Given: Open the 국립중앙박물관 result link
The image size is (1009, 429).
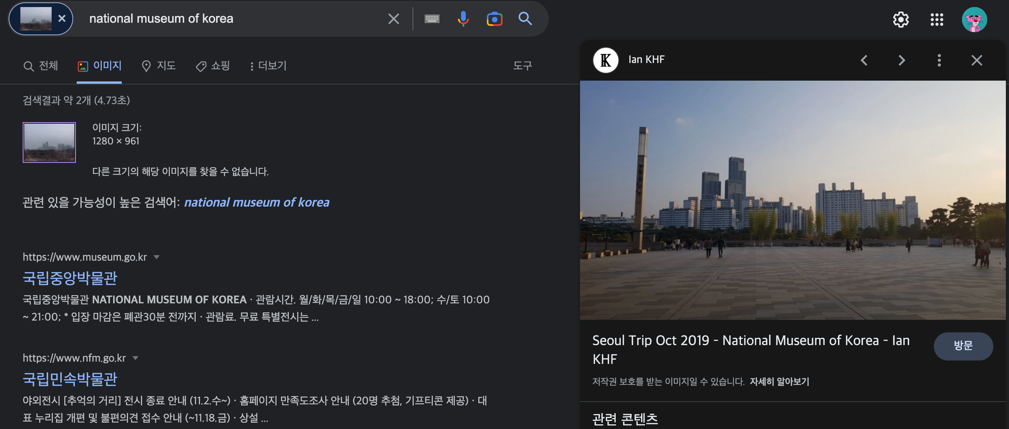Looking at the screenshot, I should pyautogui.click(x=70, y=278).
